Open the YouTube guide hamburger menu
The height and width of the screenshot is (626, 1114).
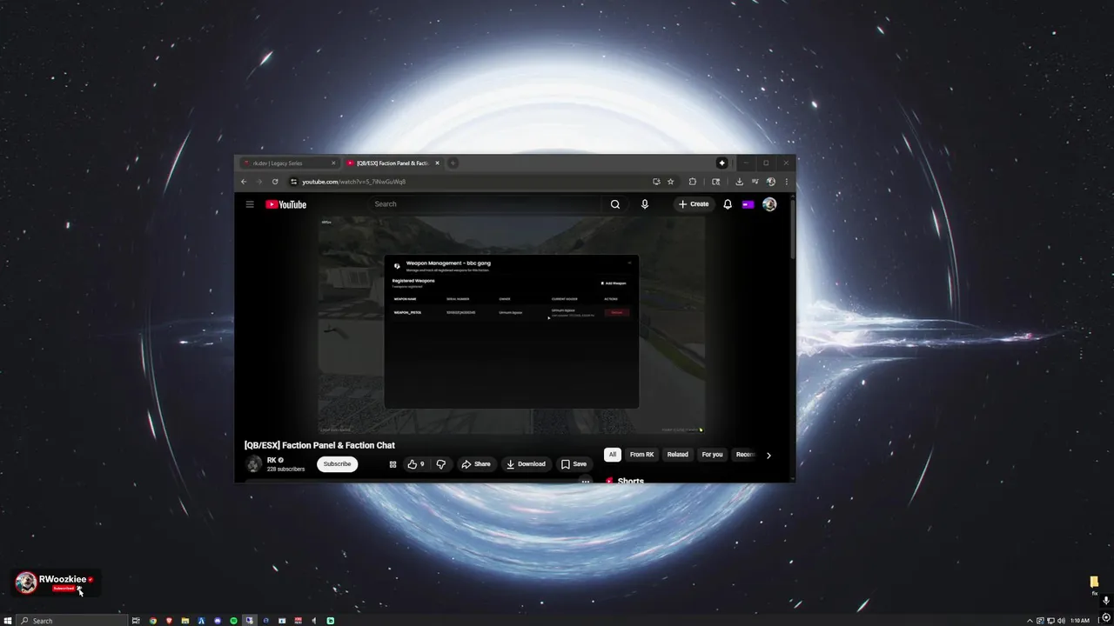point(250,204)
